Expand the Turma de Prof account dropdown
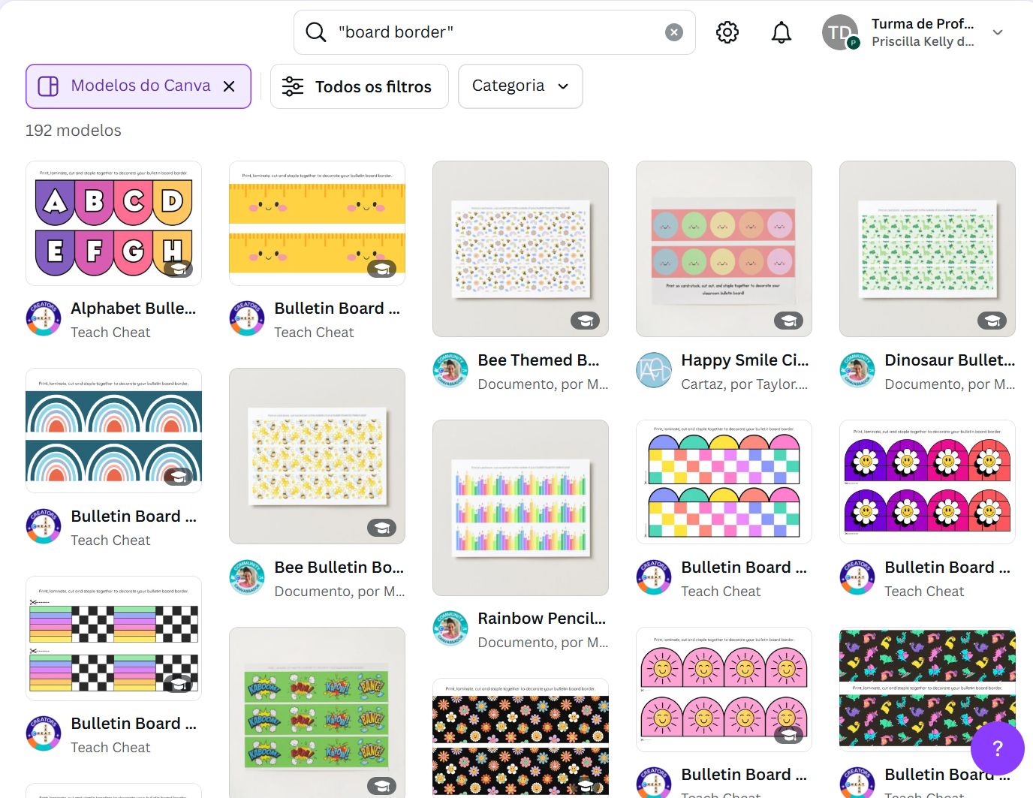Screen dimensions: 1033x798 click(998, 32)
